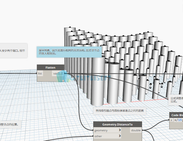The image size is (183, 141).
Task: Select the Code Block node header
Action: pyautogui.click(x=176, y=115)
